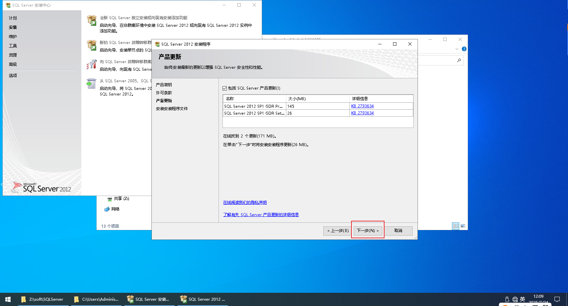Open the online privacy statement link
568x306 pixels.
pos(245,203)
